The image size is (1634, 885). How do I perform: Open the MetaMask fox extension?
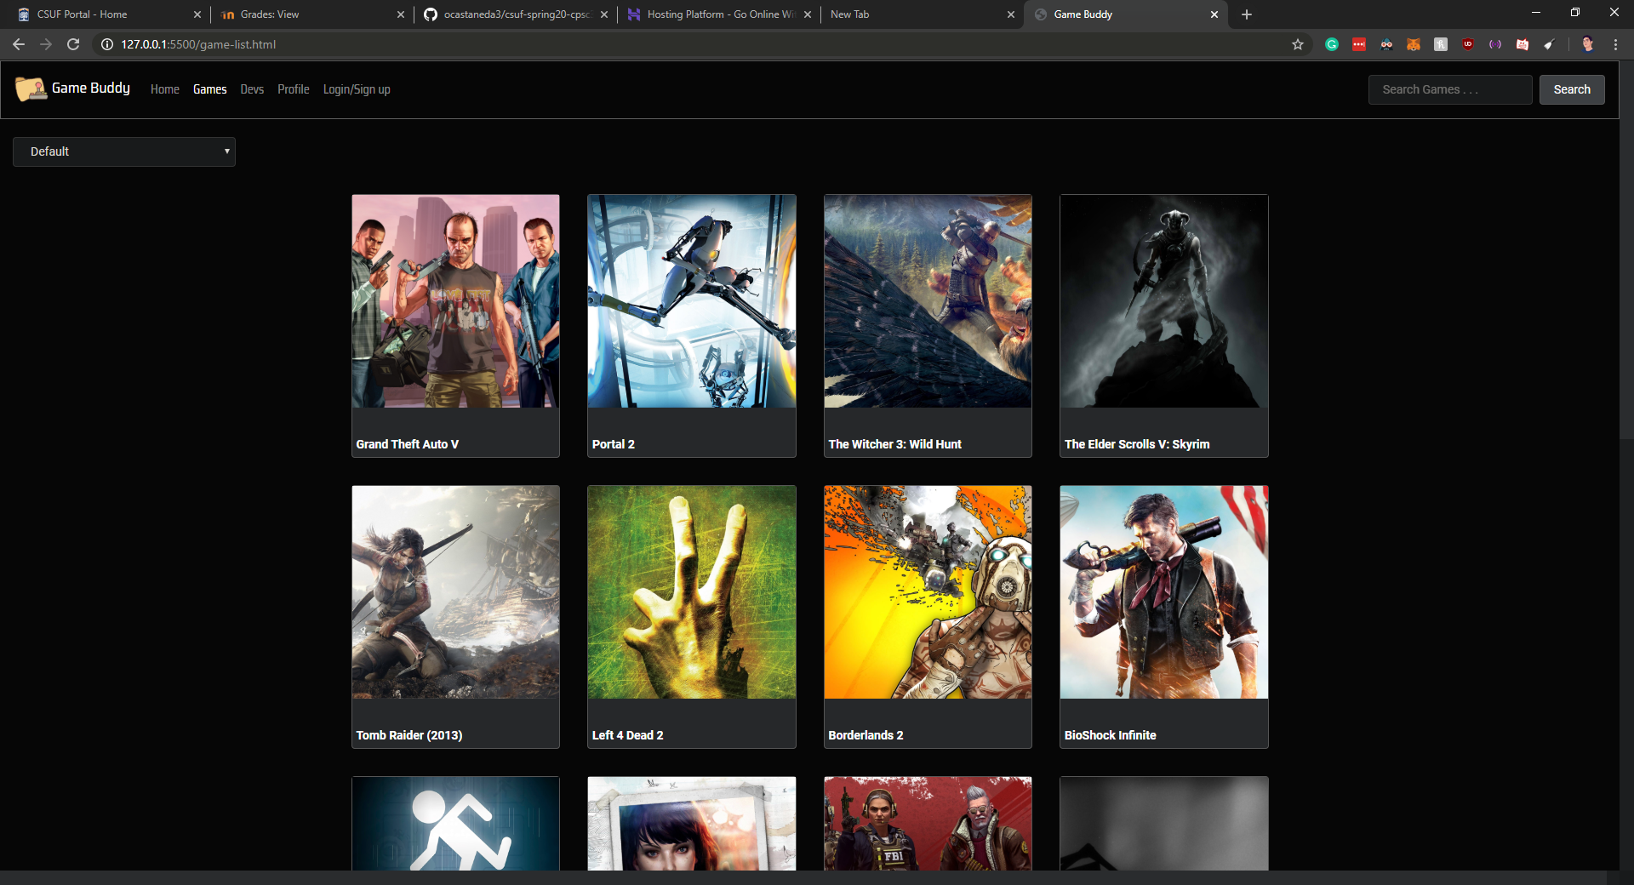point(1414,44)
